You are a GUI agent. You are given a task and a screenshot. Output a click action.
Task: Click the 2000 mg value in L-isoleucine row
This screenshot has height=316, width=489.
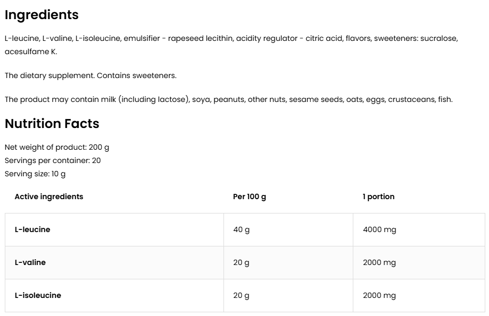tap(379, 295)
